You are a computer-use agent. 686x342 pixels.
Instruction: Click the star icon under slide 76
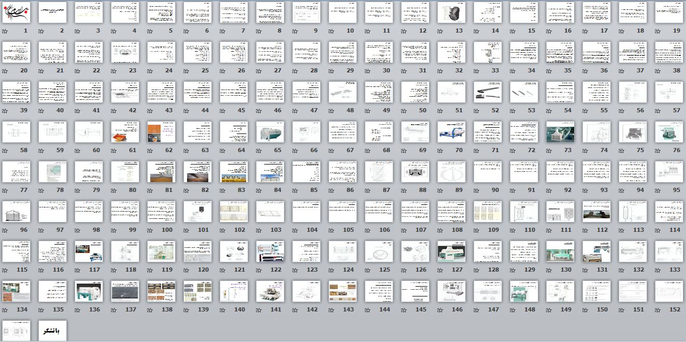658,151
